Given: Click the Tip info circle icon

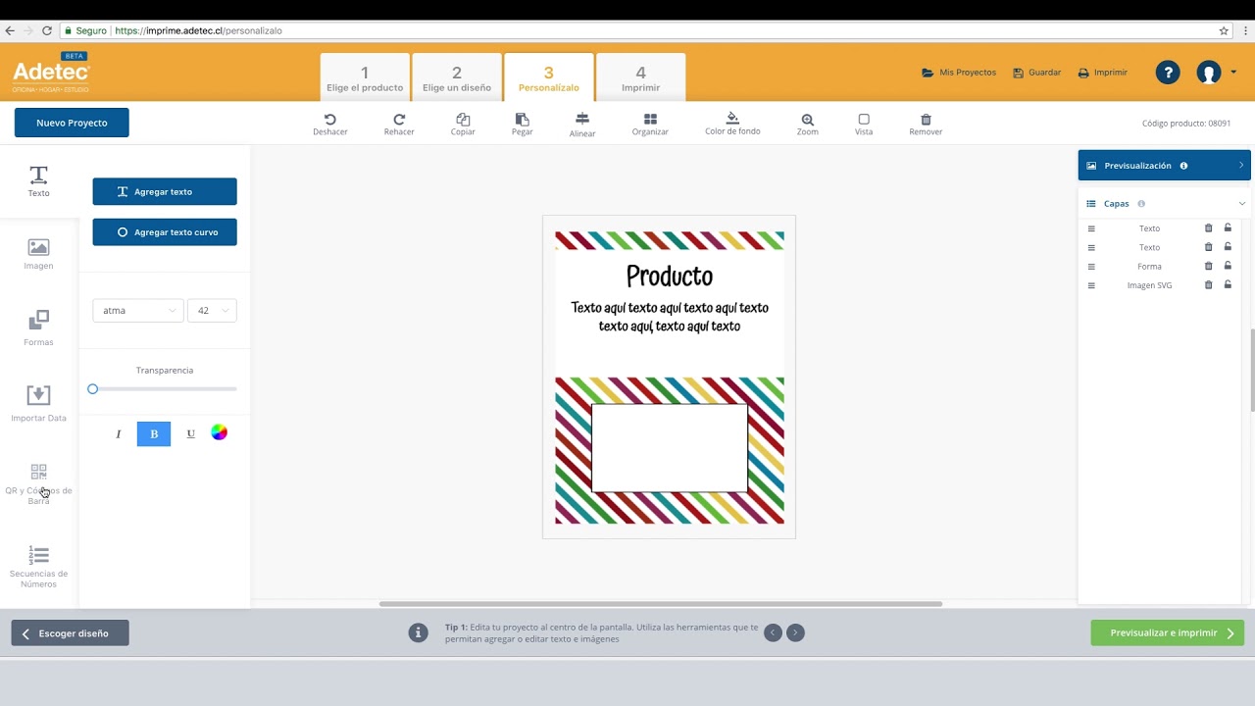Looking at the screenshot, I should point(419,632).
